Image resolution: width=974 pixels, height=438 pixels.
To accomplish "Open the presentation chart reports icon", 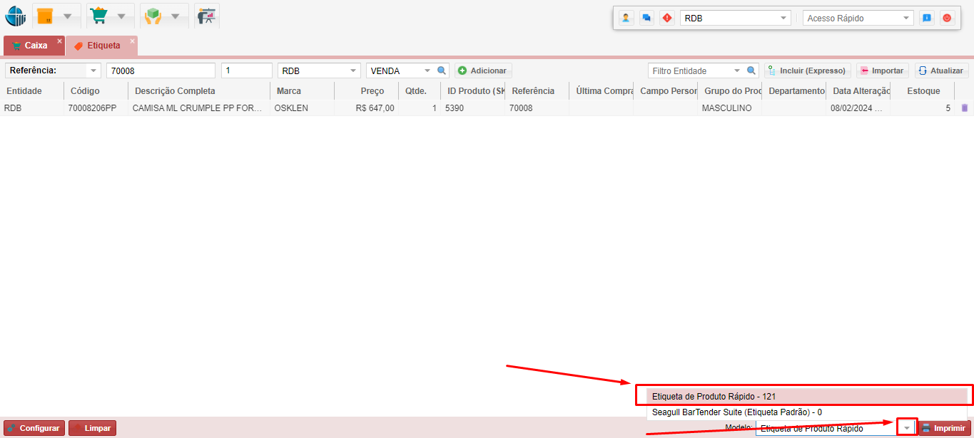I will (x=206, y=16).
